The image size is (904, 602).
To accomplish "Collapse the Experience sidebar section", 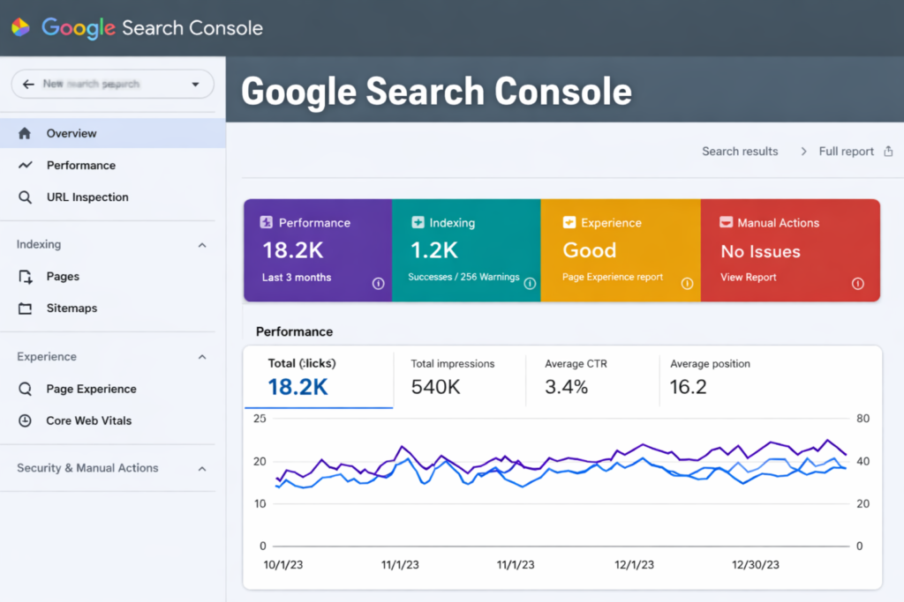I will point(202,357).
